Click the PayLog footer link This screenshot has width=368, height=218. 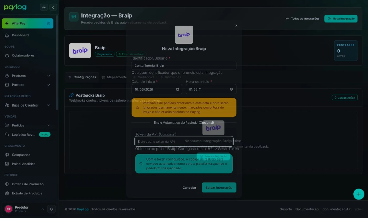coord(83,209)
